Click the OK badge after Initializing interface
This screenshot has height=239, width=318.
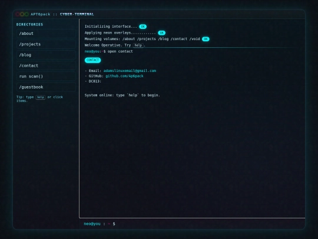143,27
